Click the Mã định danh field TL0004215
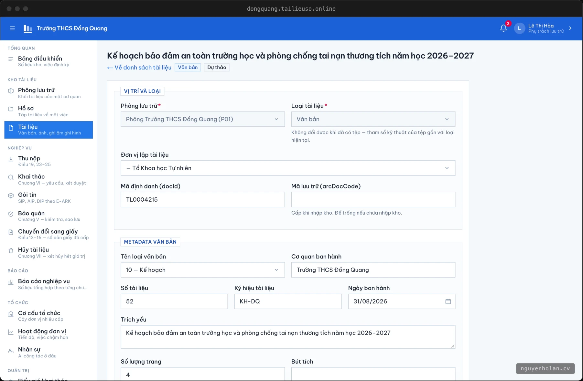583x381 pixels. point(203,200)
